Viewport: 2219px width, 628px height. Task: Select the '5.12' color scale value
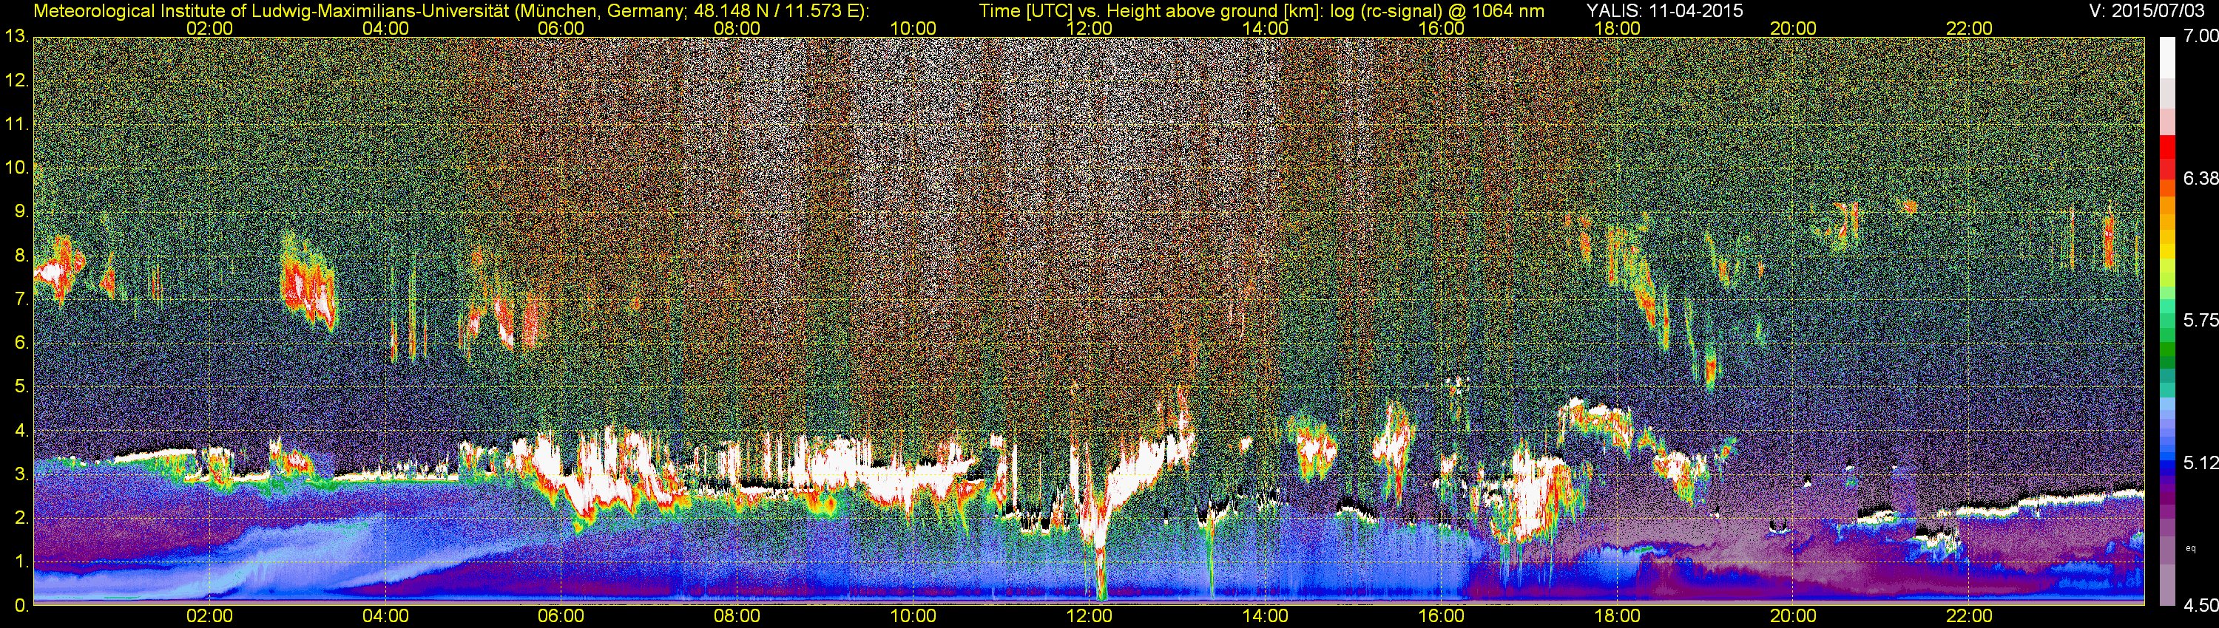tap(2201, 463)
